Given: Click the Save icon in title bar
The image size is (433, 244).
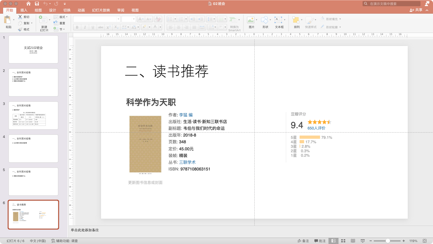Looking at the screenshot, I should tap(37, 4).
